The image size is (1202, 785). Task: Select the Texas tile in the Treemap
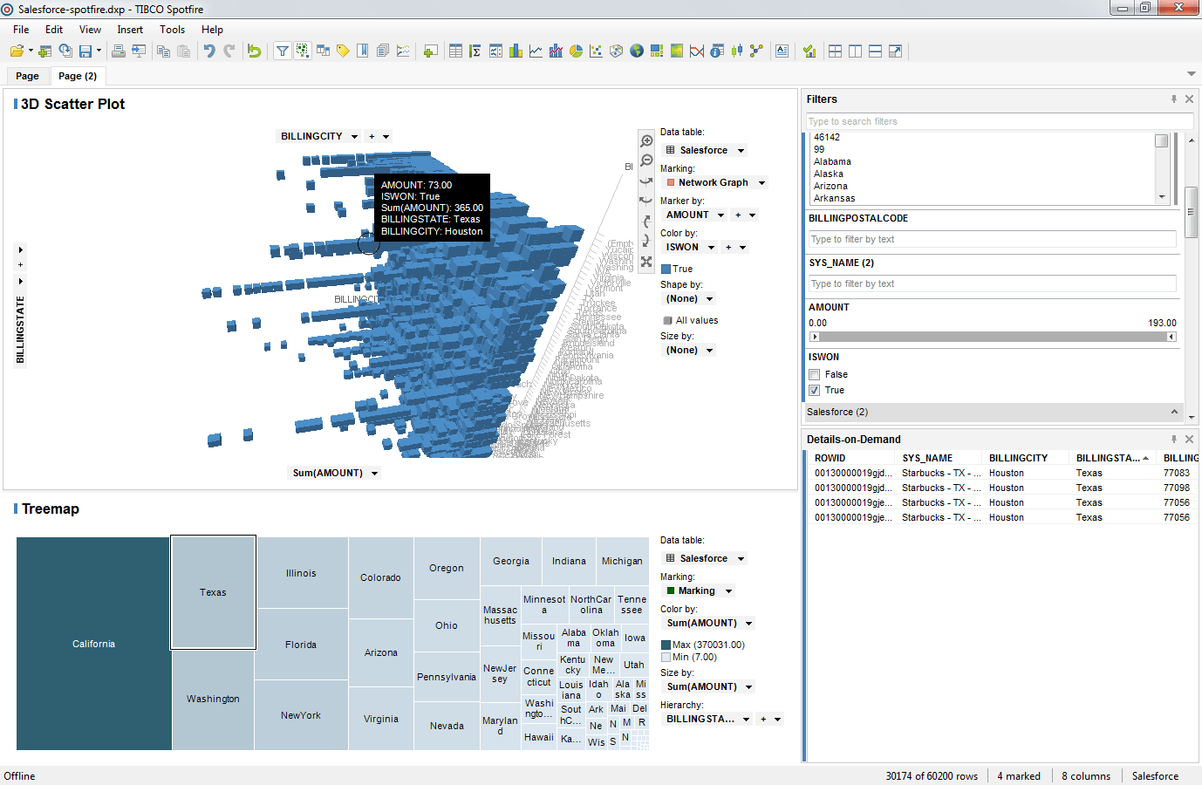click(213, 592)
